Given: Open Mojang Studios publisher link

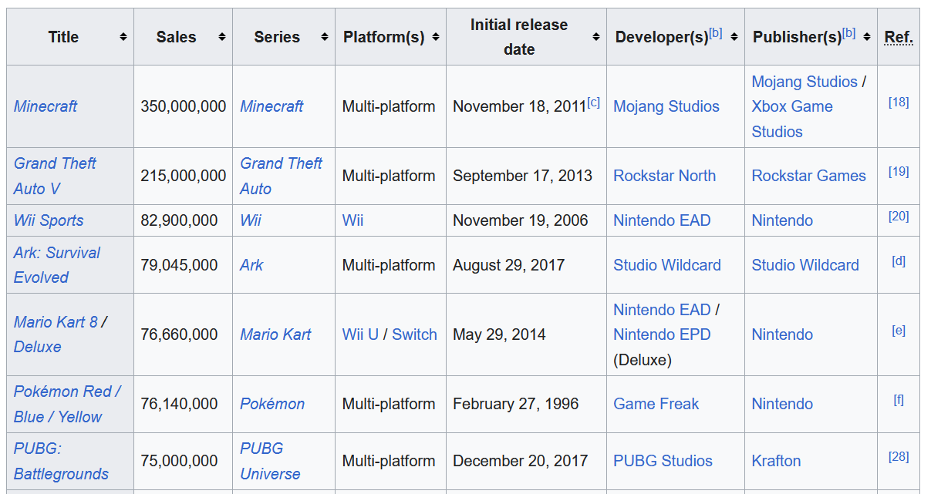Looking at the screenshot, I should coord(805,82).
